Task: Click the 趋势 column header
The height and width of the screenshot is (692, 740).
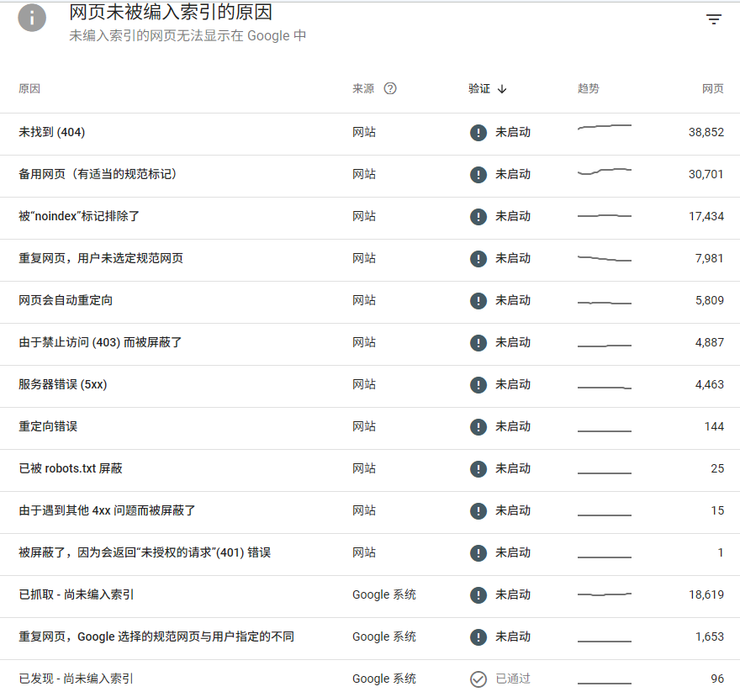Action: click(588, 88)
